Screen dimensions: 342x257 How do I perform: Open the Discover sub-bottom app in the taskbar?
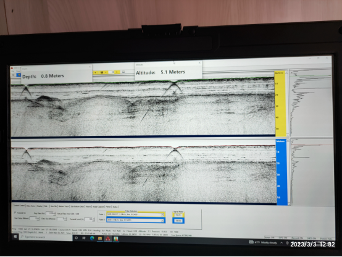[x=108, y=238]
